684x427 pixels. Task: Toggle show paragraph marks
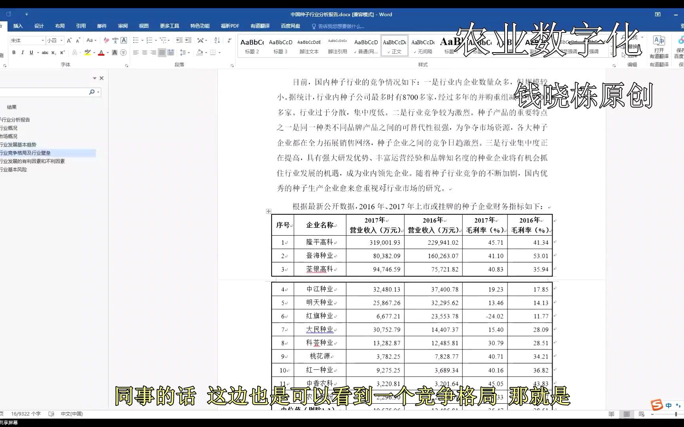click(x=229, y=40)
